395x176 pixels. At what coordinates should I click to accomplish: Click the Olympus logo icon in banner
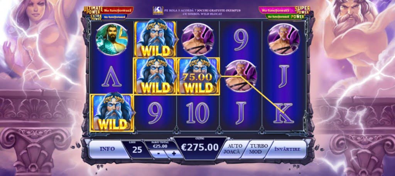click(158, 11)
